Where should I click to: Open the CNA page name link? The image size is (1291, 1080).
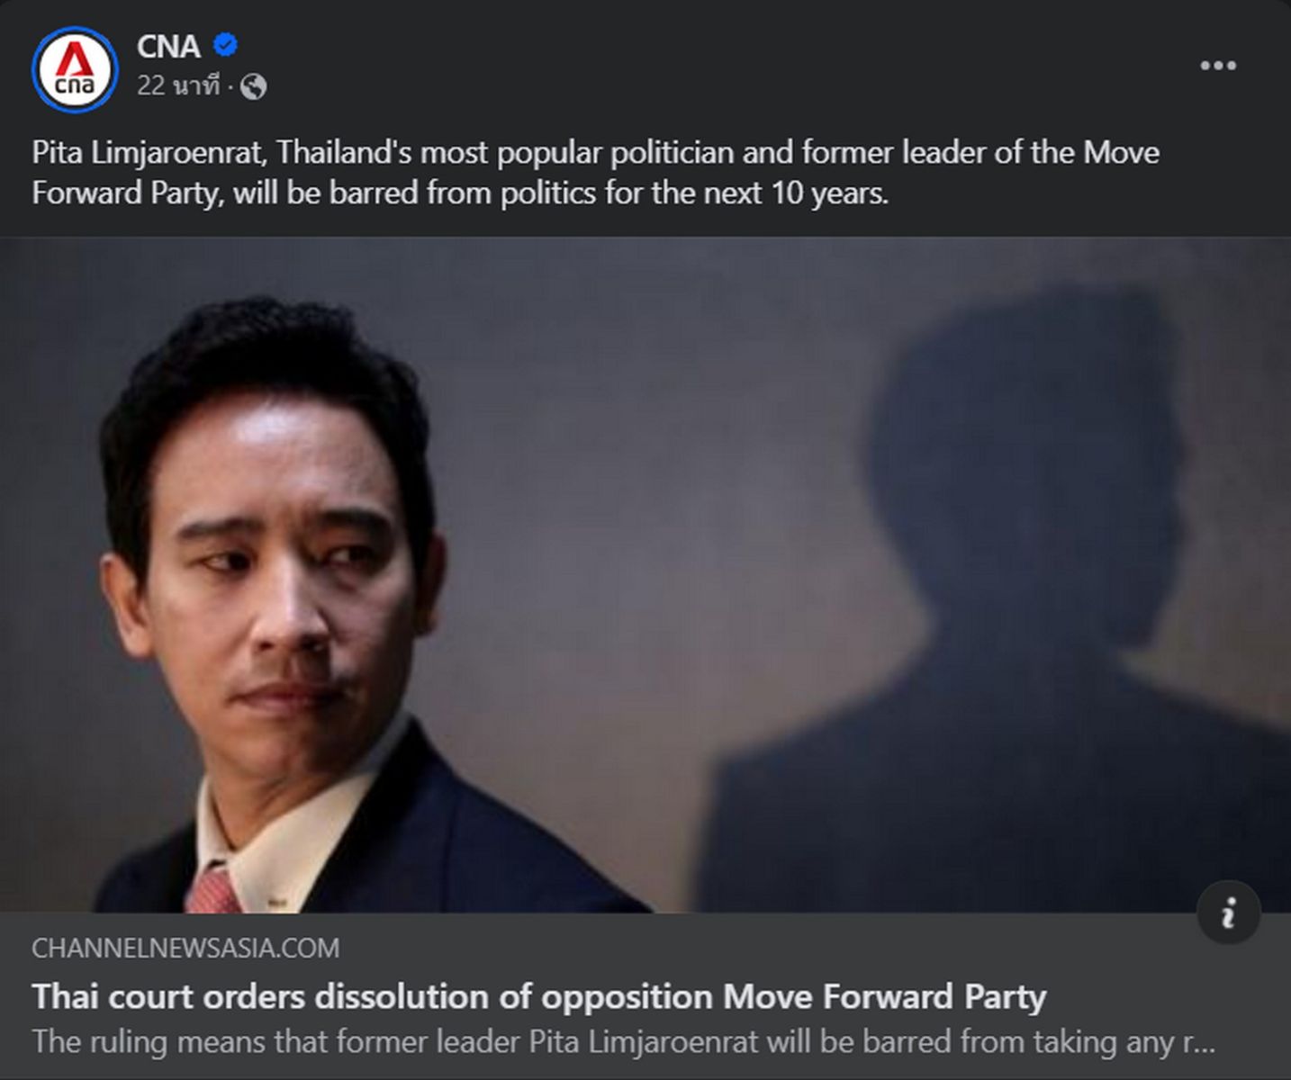168,46
